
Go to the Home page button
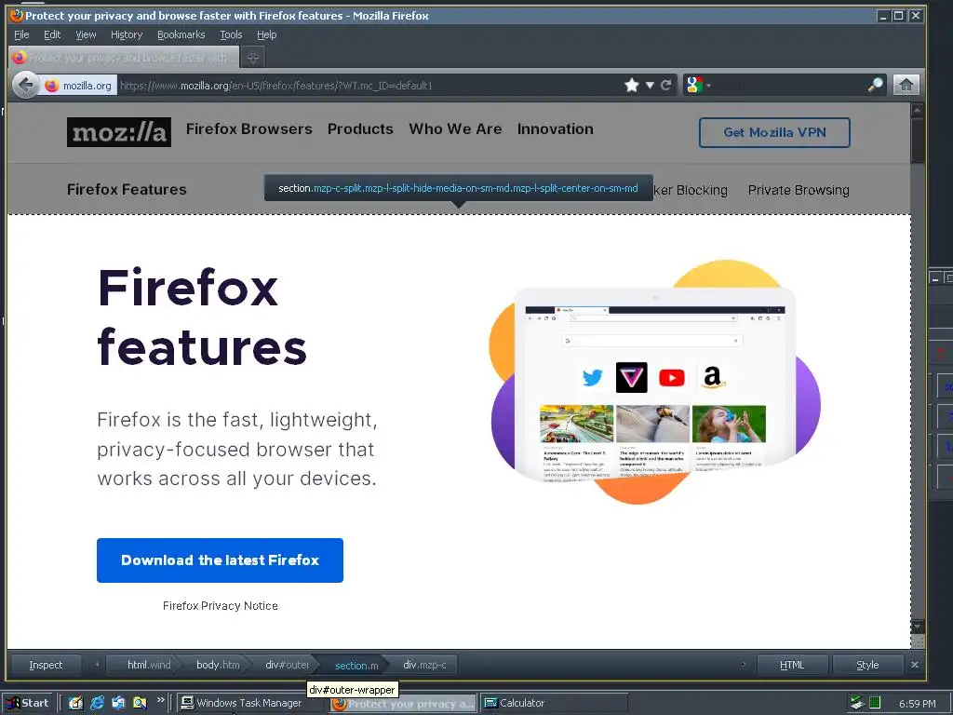(x=906, y=85)
